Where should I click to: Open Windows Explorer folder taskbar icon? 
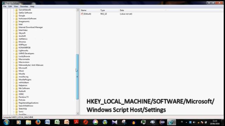[x=28, y=122]
